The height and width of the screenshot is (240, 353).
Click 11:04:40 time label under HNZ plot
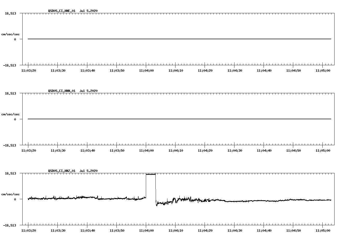tap(264, 230)
